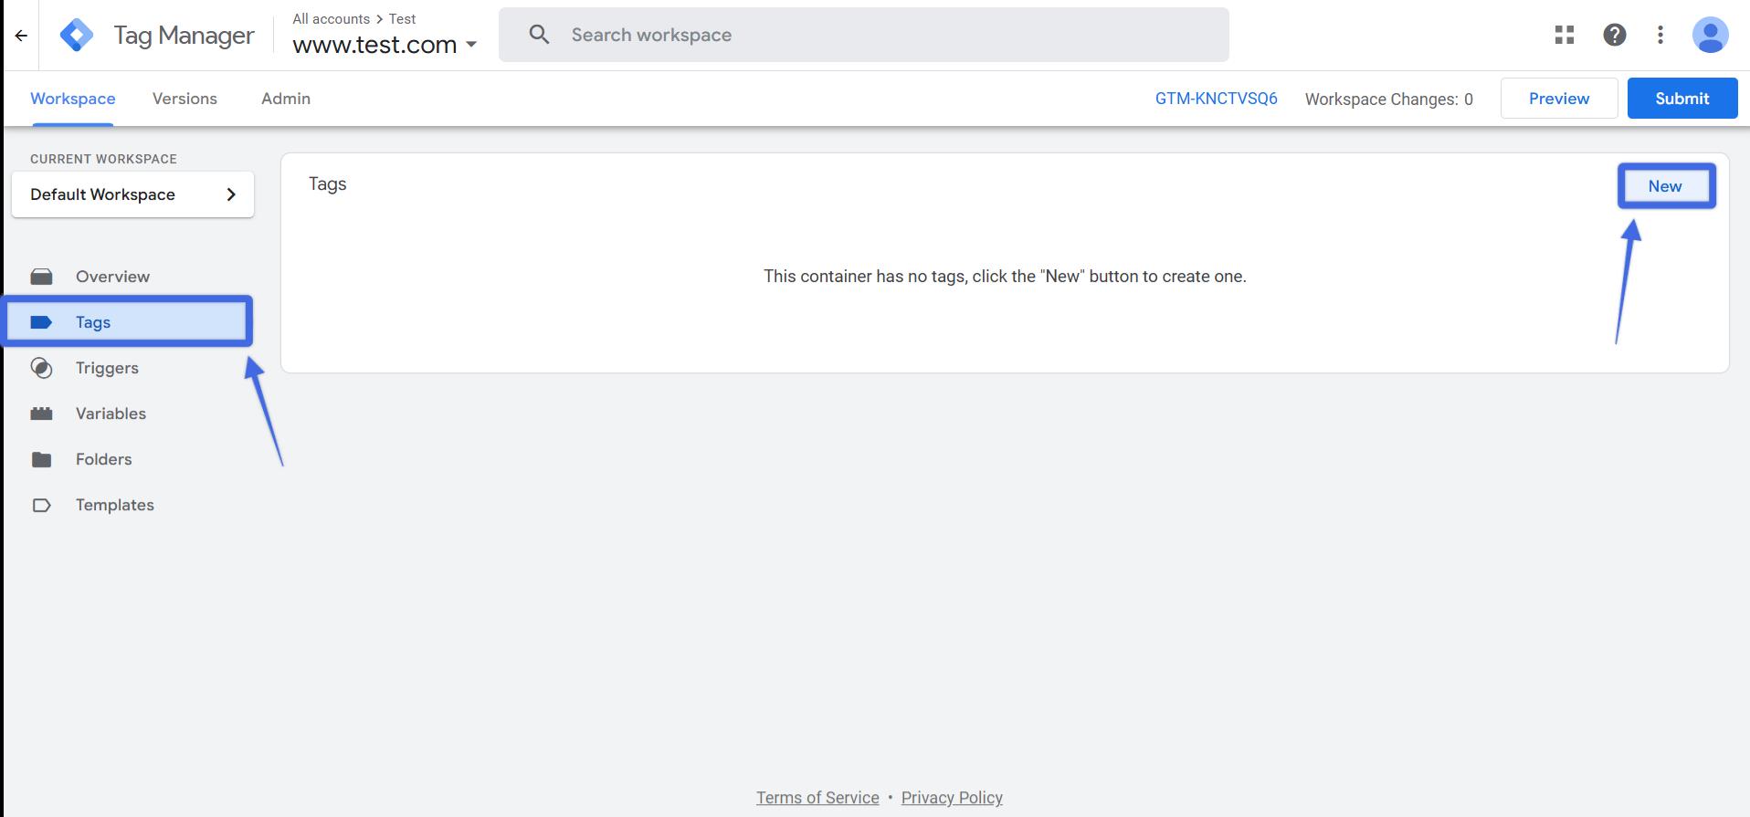
Task: Click the All accounts breadcrumb
Action: click(331, 18)
